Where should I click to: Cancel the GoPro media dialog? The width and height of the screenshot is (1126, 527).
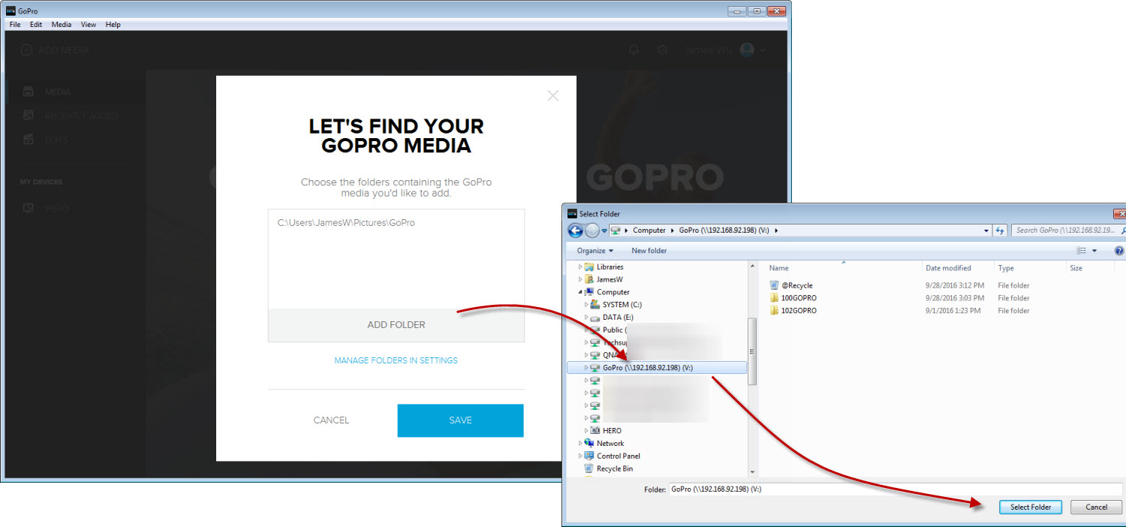[x=331, y=420]
